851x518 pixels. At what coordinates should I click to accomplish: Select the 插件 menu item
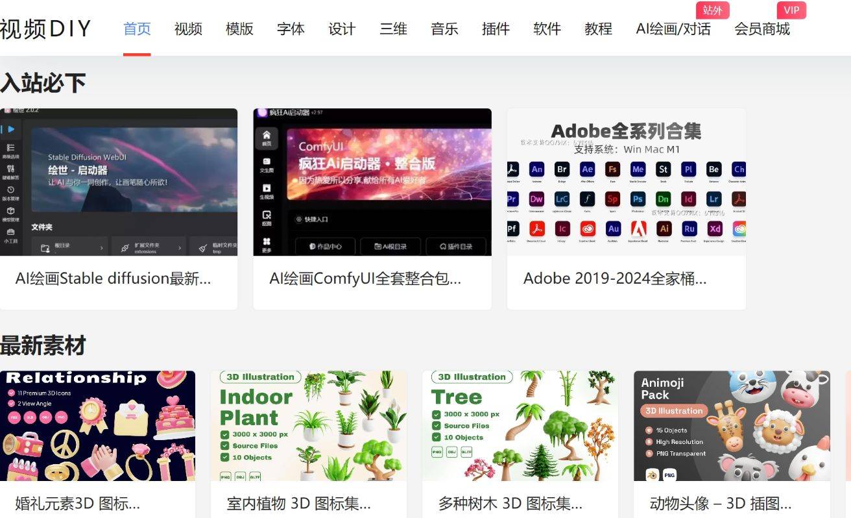496,29
